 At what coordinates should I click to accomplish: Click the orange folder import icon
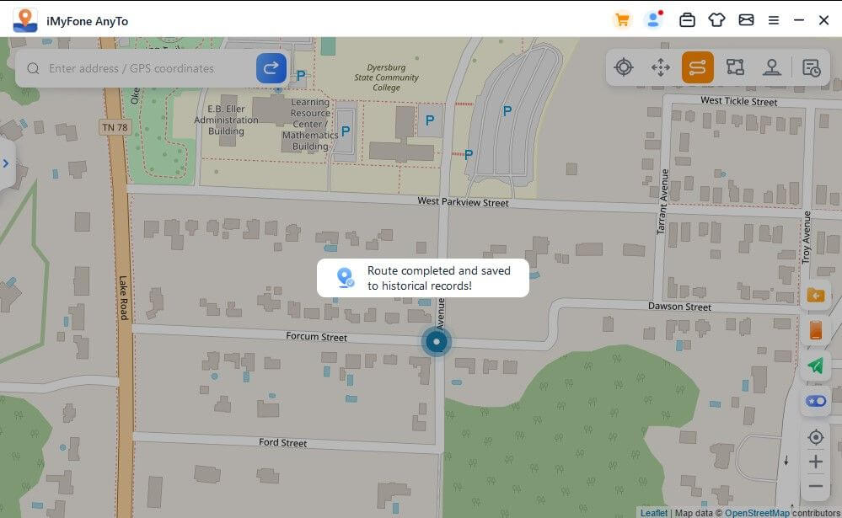pos(815,296)
